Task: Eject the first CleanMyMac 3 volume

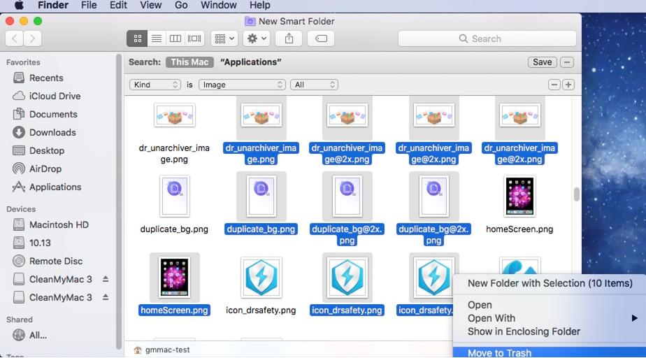Action: [x=106, y=279]
